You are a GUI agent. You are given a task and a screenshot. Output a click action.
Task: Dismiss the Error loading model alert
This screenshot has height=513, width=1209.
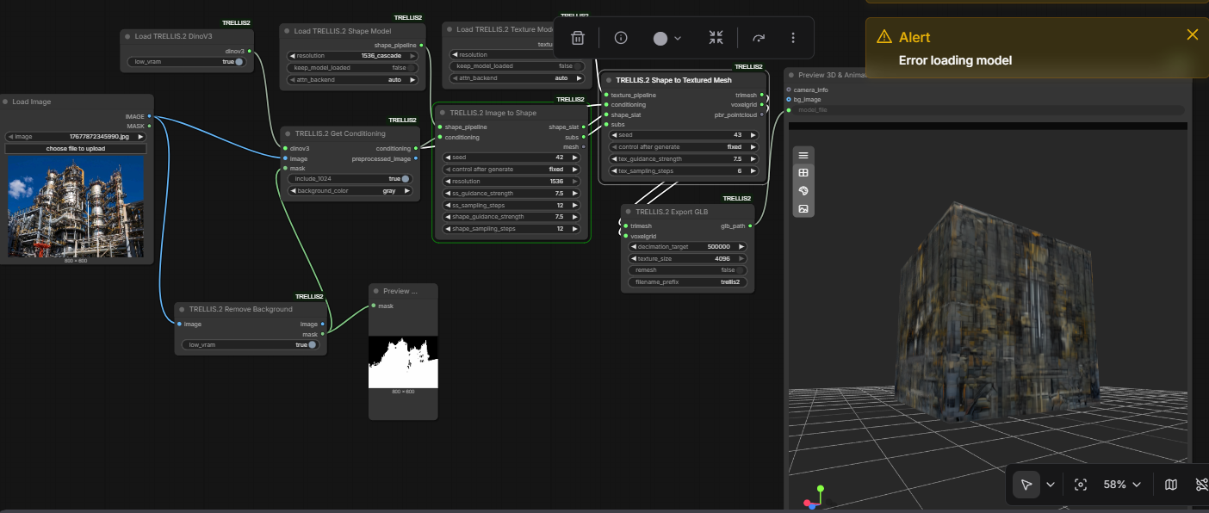click(1192, 34)
